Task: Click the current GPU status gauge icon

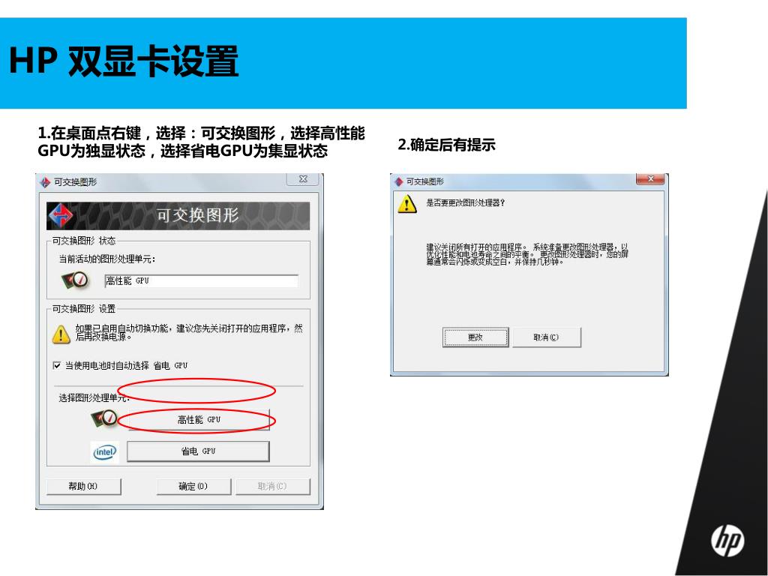Action: click(75, 280)
